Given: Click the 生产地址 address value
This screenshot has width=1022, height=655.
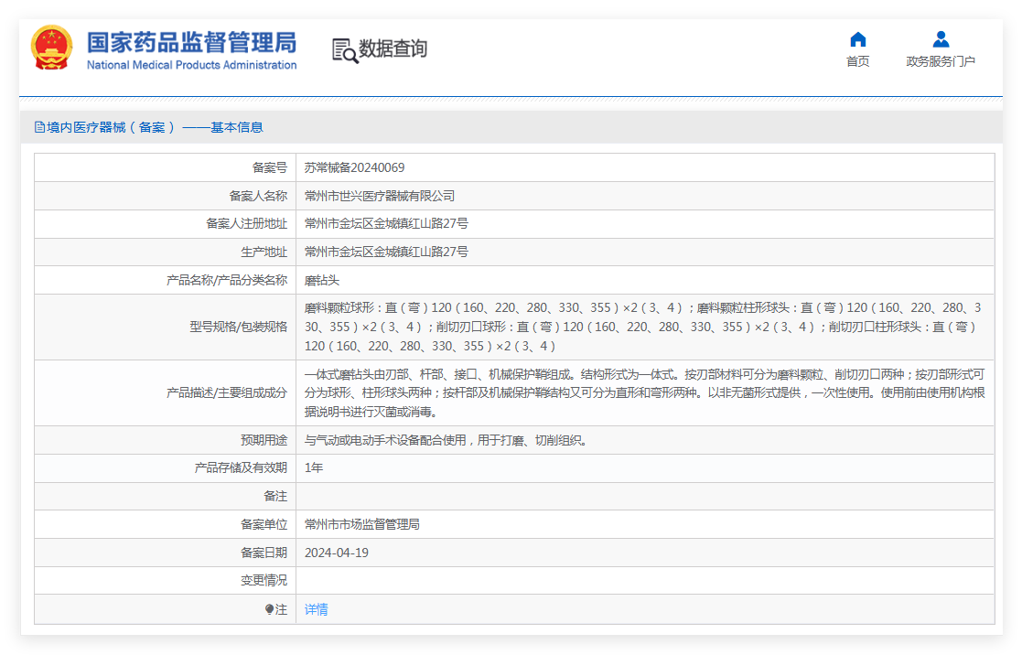Looking at the screenshot, I should [x=386, y=252].
